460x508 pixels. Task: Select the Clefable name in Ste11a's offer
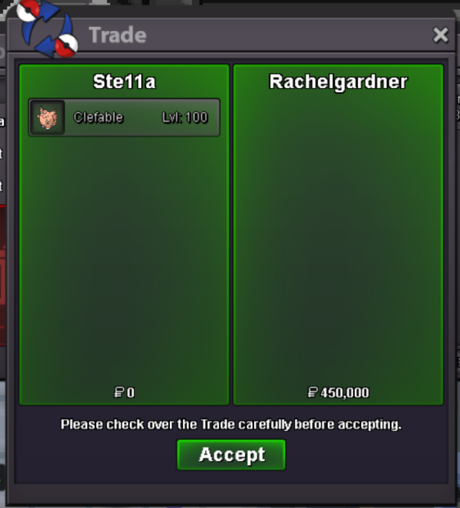click(99, 117)
